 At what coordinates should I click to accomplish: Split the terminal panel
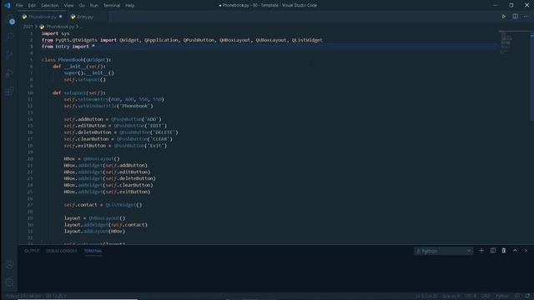(x=493, y=251)
